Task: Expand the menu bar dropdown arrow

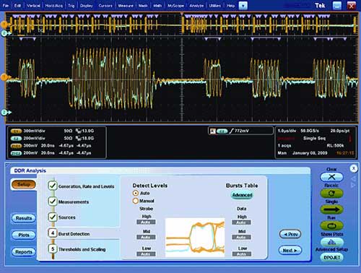Action: coord(243,6)
